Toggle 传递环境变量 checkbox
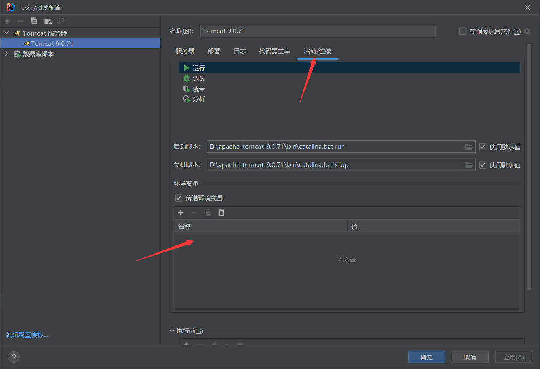Viewport: 540px width, 369px height. pos(179,198)
